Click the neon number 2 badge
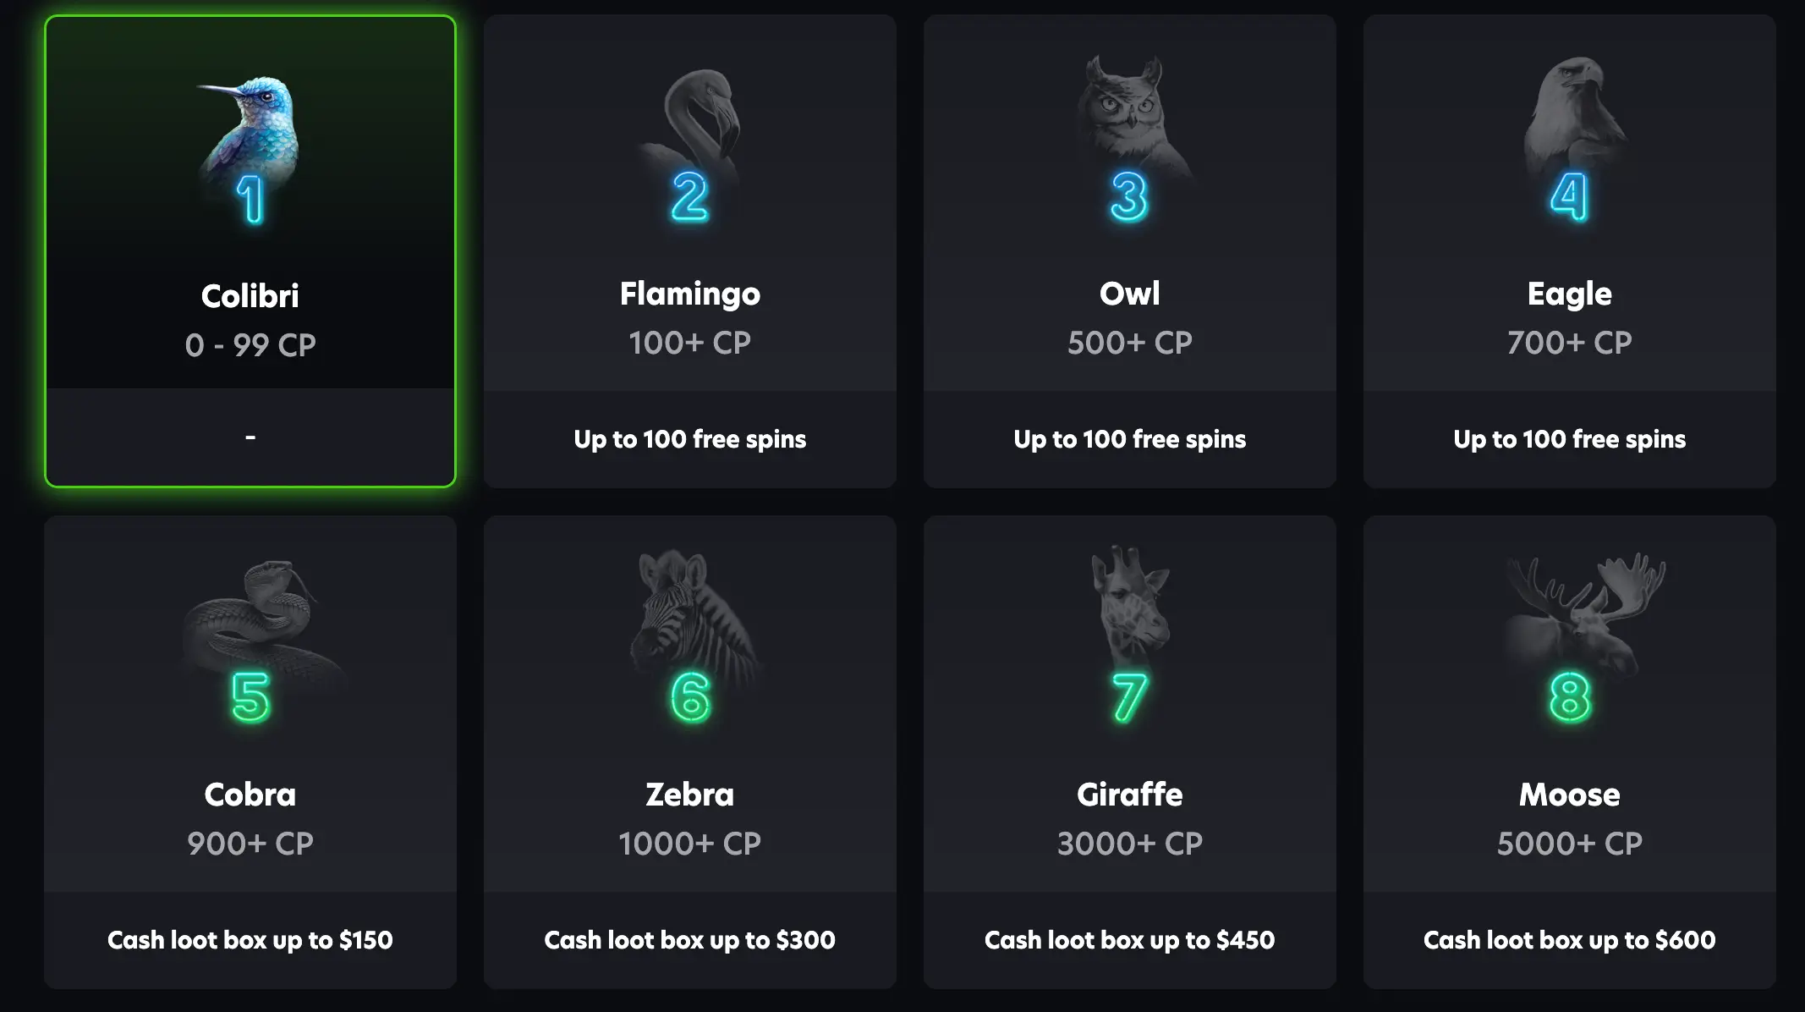Image resolution: width=1805 pixels, height=1012 pixels. (x=690, y=197)
